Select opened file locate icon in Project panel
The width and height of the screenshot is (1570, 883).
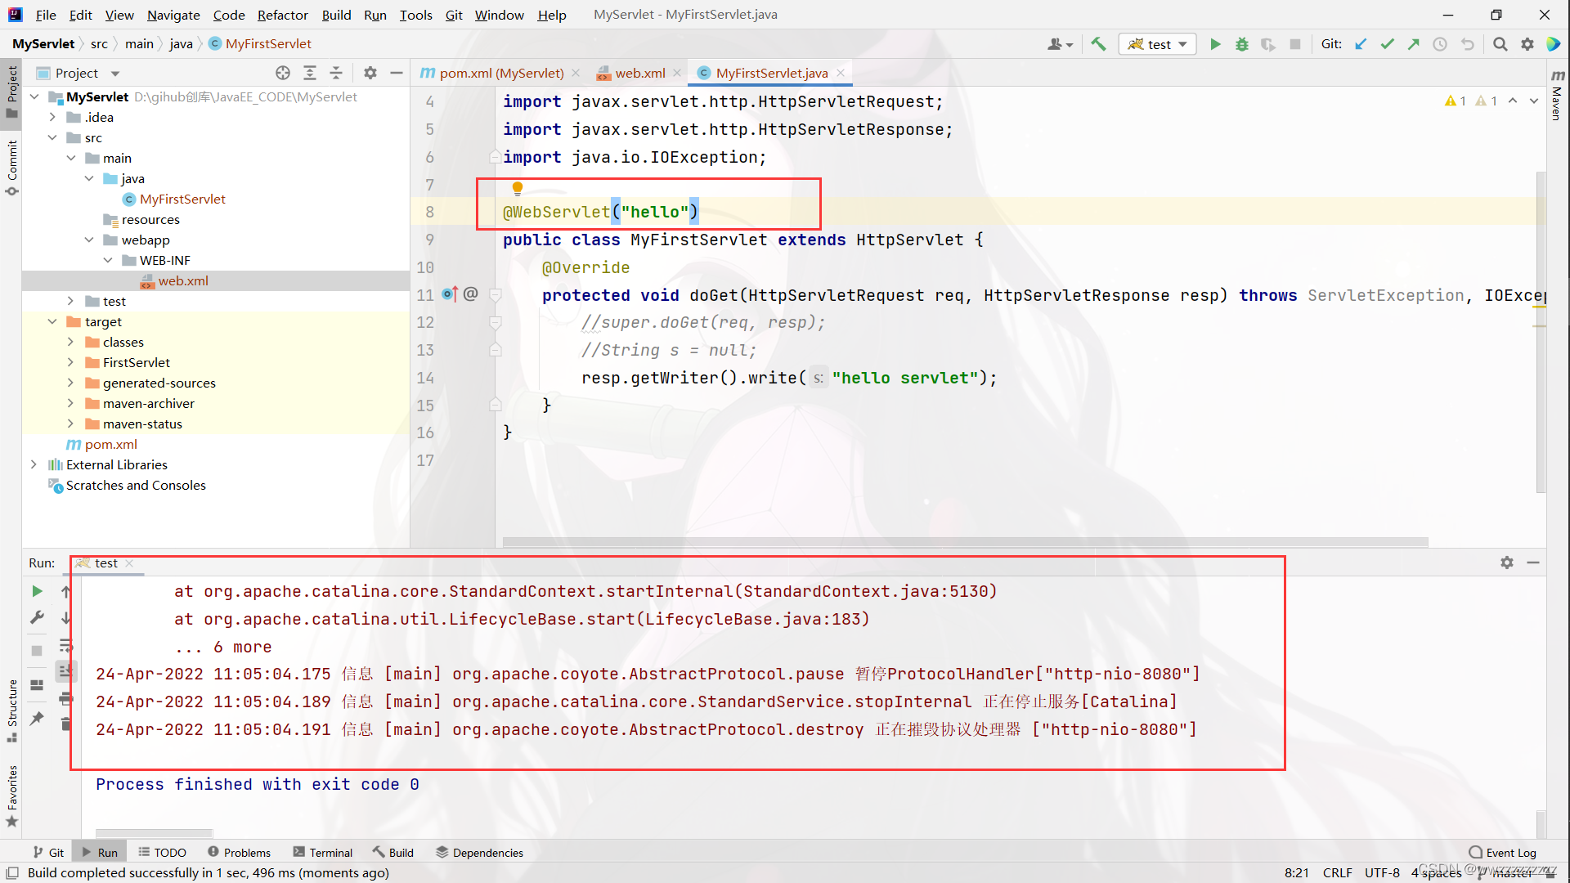point(283,73)
